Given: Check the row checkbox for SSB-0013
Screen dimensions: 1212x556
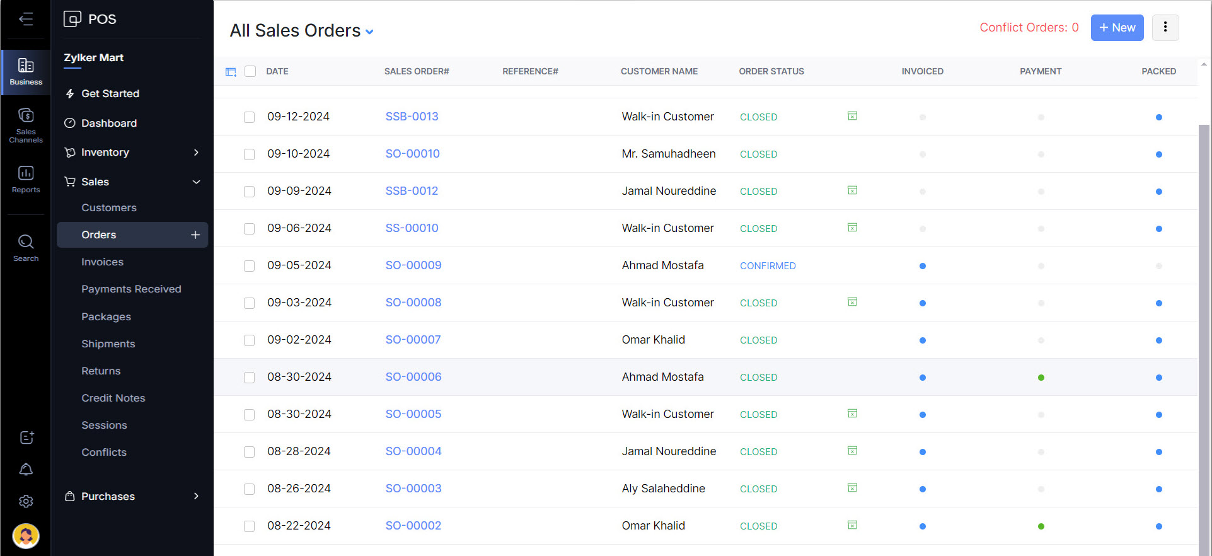Looking at the screenshot, I should (x=250, y=117).
